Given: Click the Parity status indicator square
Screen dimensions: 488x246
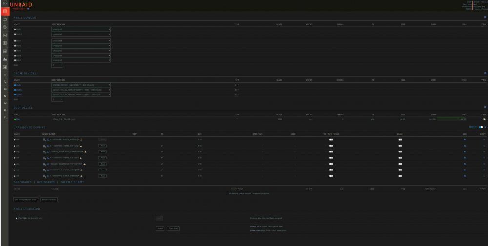Looking at the screenshot, I should (x=15, y=29).
